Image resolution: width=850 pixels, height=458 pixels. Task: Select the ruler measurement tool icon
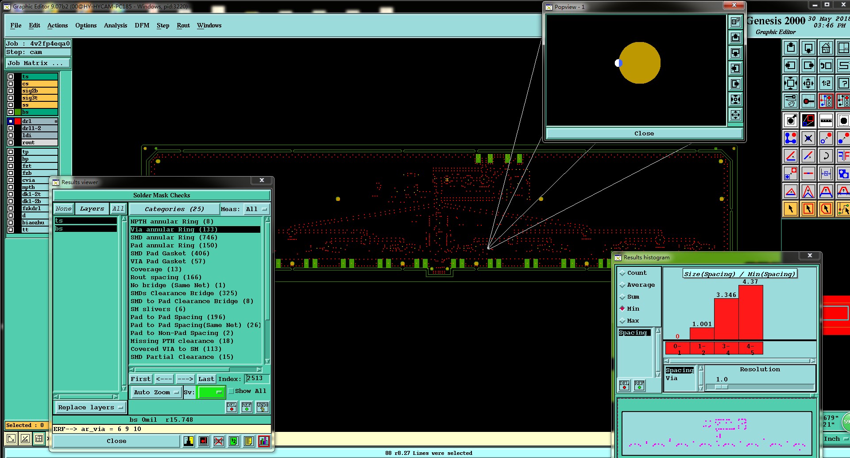826,120
